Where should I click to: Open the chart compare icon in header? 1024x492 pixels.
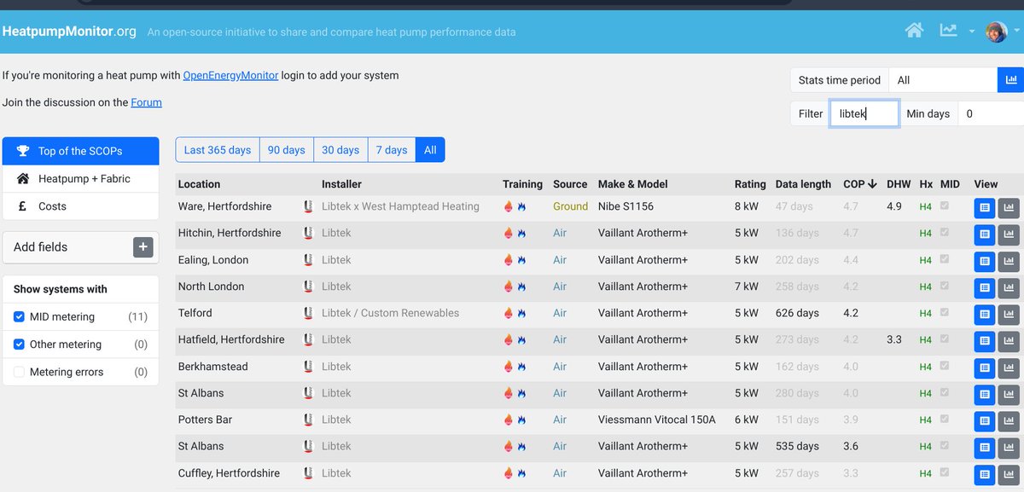pos(948,31)
